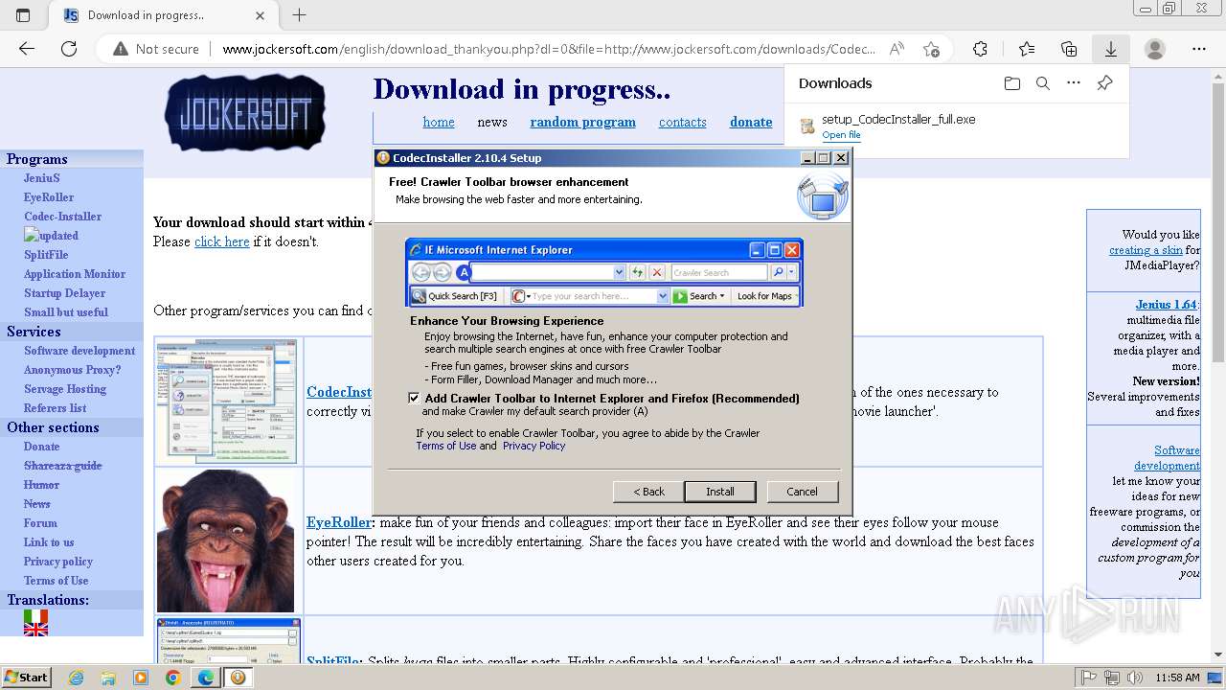Open Anonymous Proxy? link

[72, 370]
